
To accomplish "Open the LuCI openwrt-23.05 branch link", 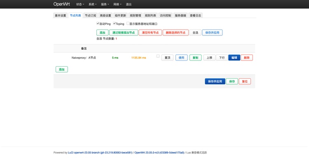I will click(x=100, y=153).
